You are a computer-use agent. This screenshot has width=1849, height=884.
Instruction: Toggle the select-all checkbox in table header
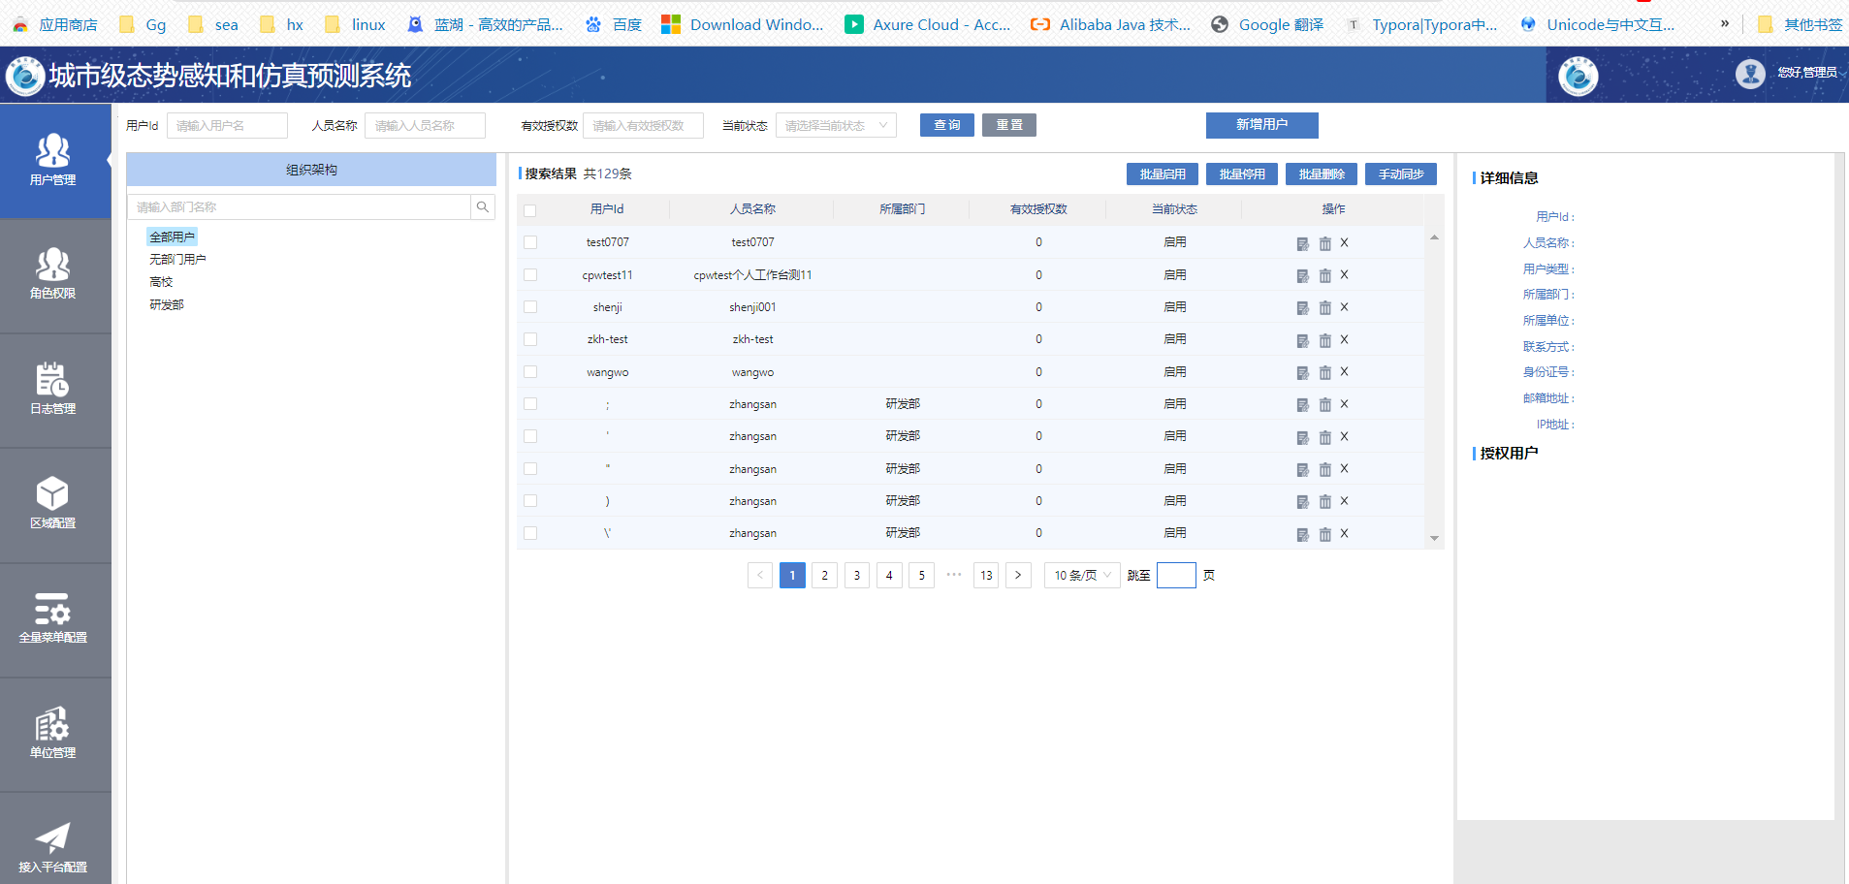click(530, 210)
